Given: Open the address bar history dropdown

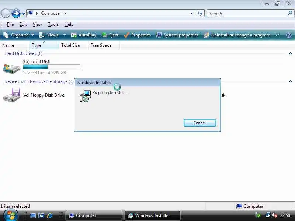Looking at the screenshot, I should point(191,14).
